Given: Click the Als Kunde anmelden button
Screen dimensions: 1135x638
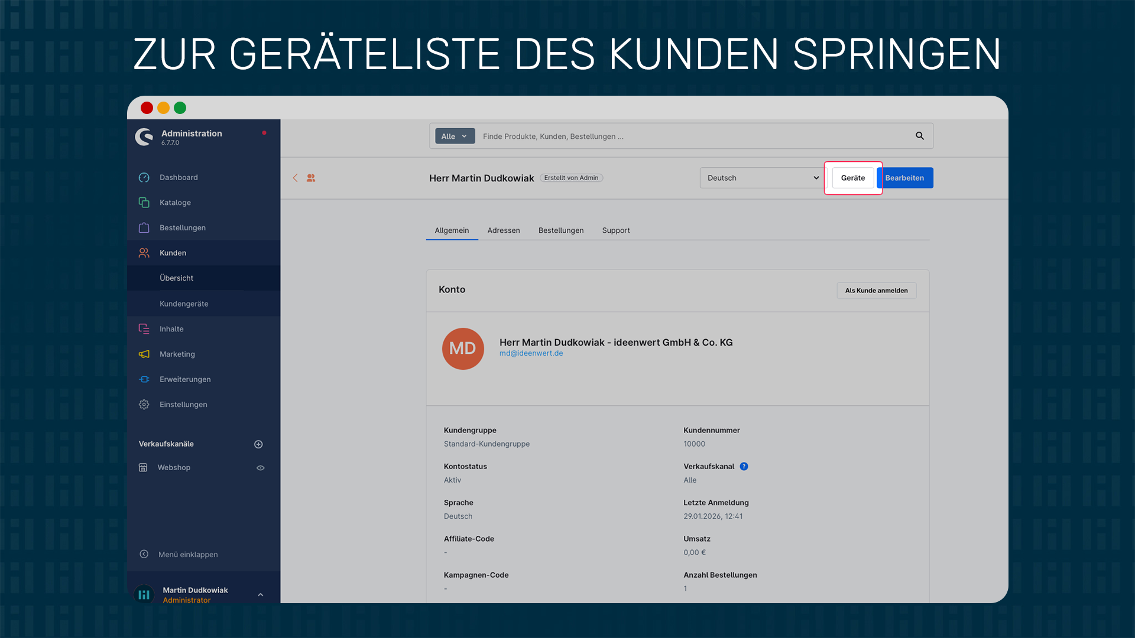Looking at the screenshot, I should [x=876, y=291].
